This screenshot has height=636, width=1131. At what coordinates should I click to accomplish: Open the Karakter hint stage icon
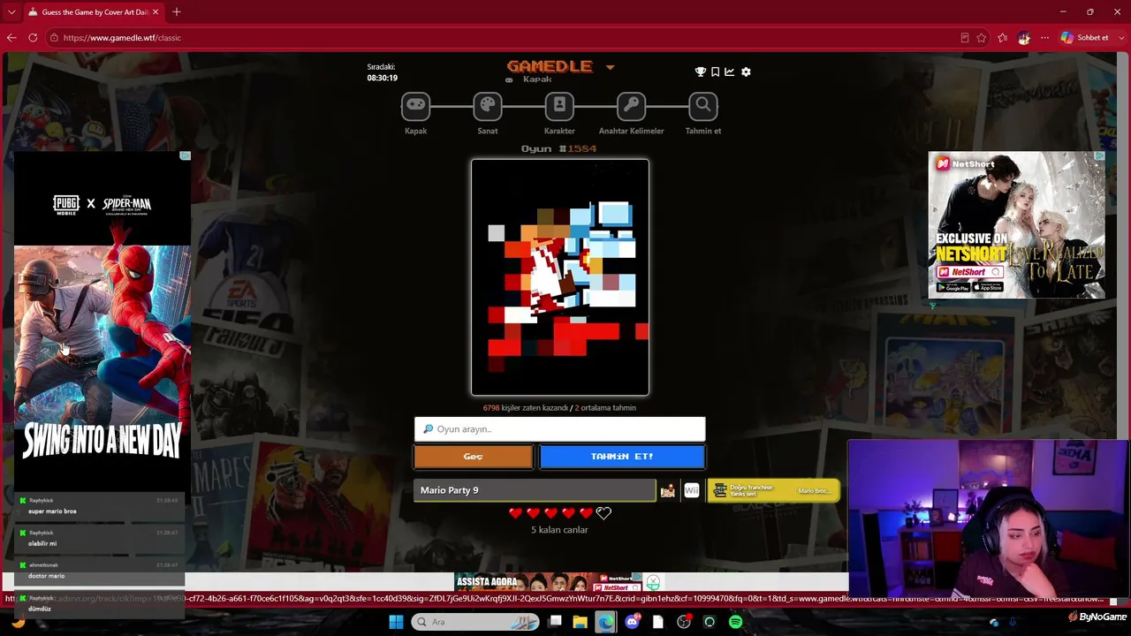pos(559,106)
